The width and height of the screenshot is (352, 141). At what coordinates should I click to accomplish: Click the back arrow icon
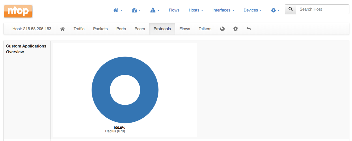[x=249, y=29]
